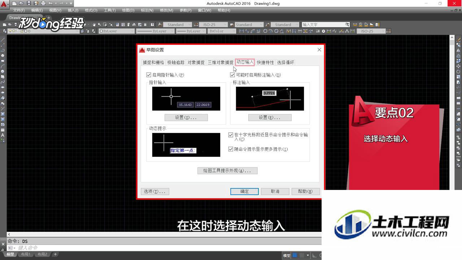This screenshot has width=462, height=260.
Task: Click the snap mode icon in status bar
Action: pos(302,255)
